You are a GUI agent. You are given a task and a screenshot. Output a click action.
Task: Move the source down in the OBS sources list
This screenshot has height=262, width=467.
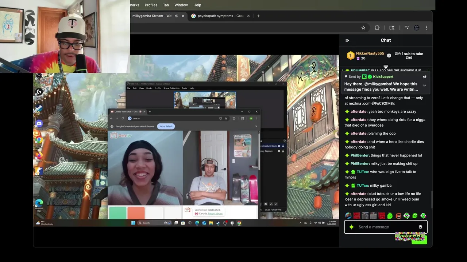click(275, 204)
